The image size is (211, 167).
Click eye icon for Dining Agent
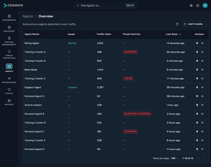[x=202, y=43]
